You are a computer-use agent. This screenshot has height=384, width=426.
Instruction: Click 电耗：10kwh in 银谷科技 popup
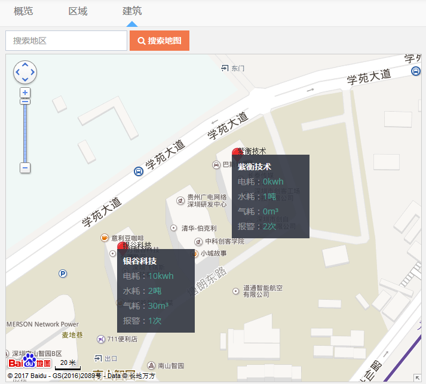[x=148, y=276]
